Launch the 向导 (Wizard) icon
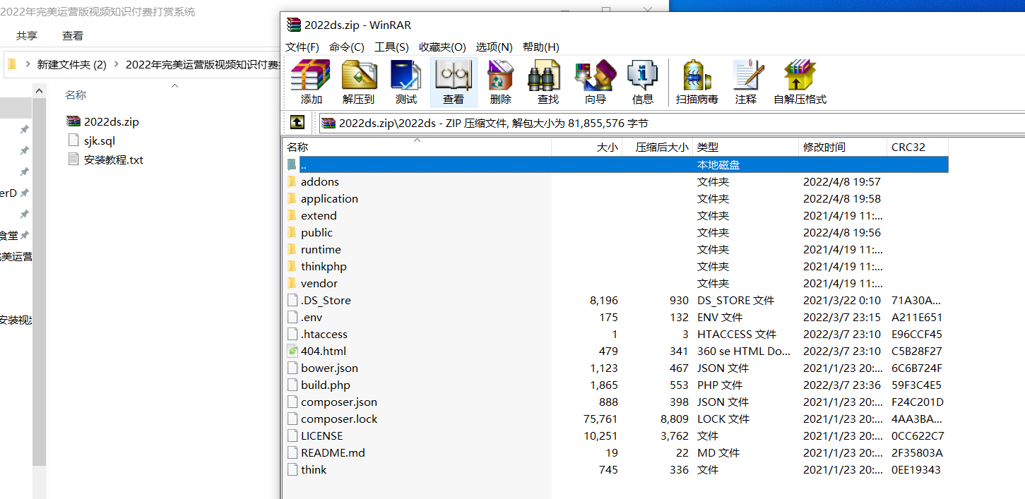Screen dimensions: 1025x499 point(596,78)
